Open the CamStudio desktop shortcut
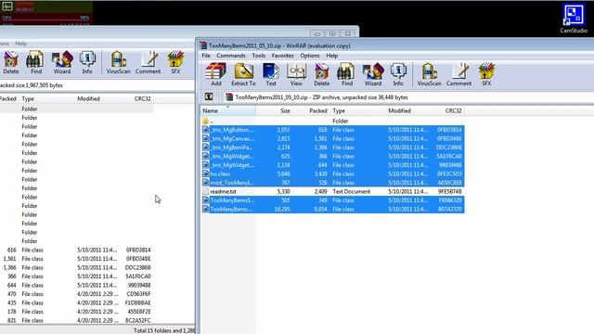Image resolution: width=594 pixels, height=334 pixels. point(574,19)
